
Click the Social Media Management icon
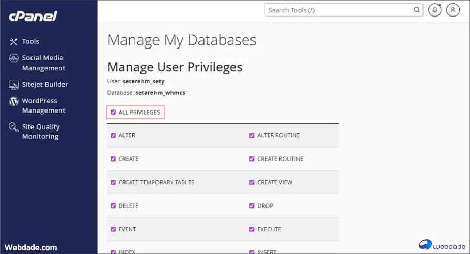14,58
